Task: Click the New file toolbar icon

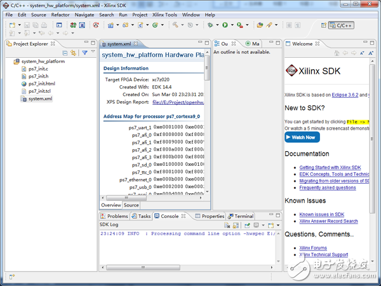Action: [11, 25]
